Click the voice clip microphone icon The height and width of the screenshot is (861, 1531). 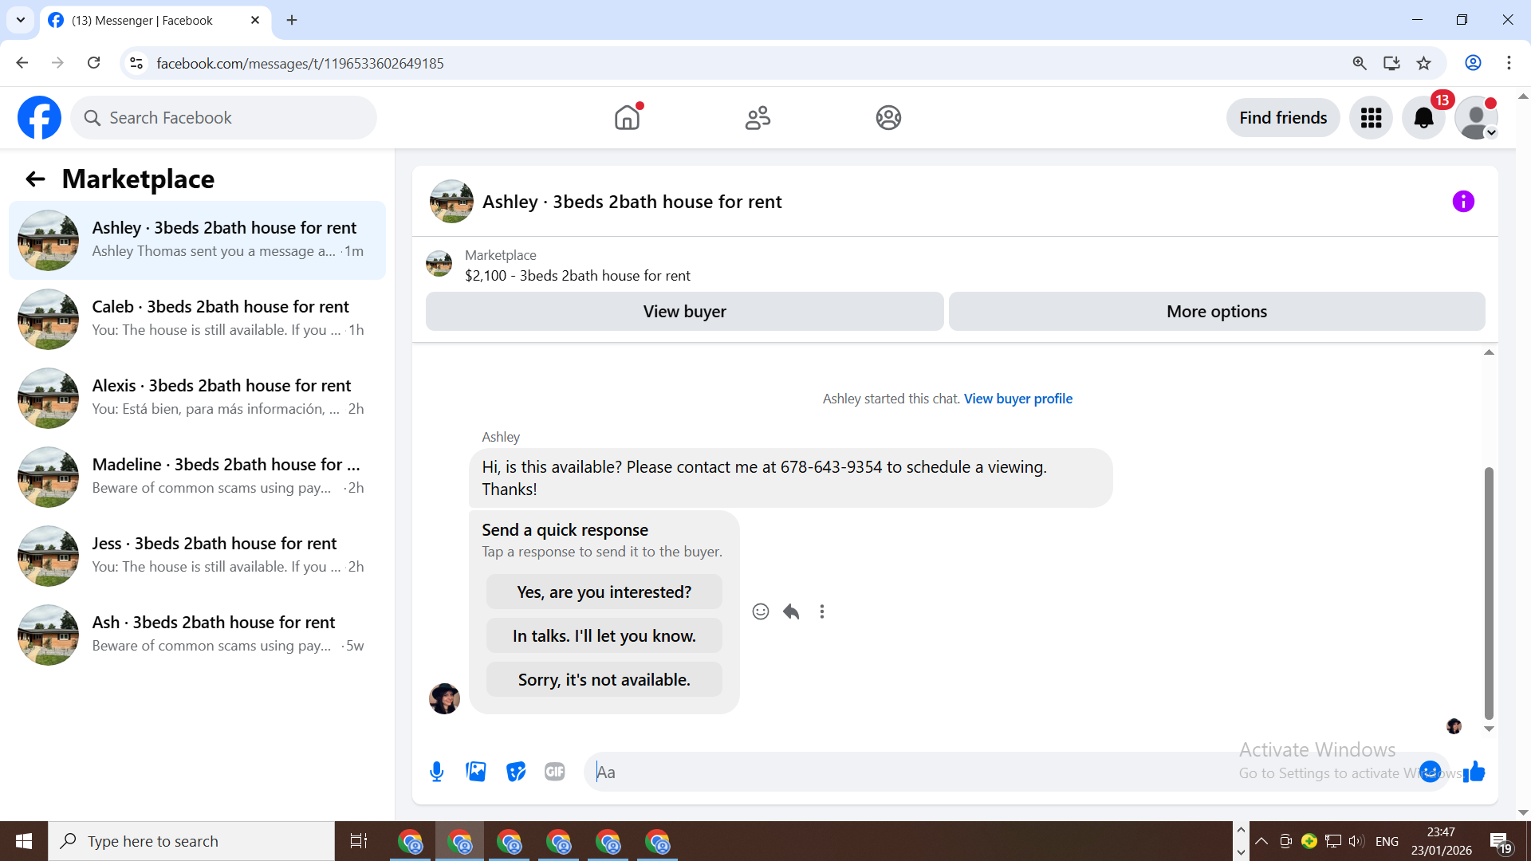click(436, 772)
